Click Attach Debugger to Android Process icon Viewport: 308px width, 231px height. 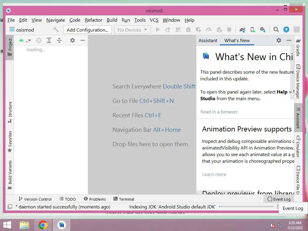click(219, 30)
